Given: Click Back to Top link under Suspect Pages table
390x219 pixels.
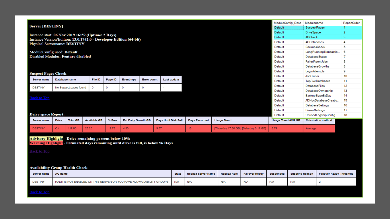Looking at the screenshot, I should (x=40, y=98).
